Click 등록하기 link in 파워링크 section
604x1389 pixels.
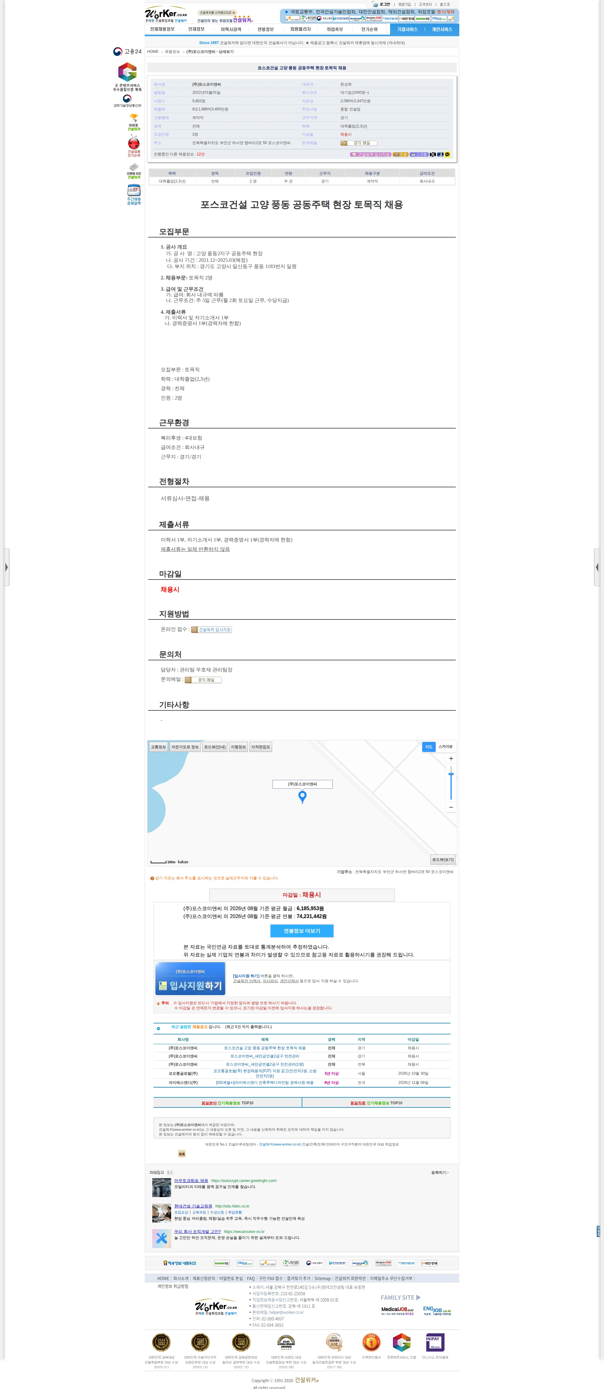pyautogui.click(x=439, y=1173)
